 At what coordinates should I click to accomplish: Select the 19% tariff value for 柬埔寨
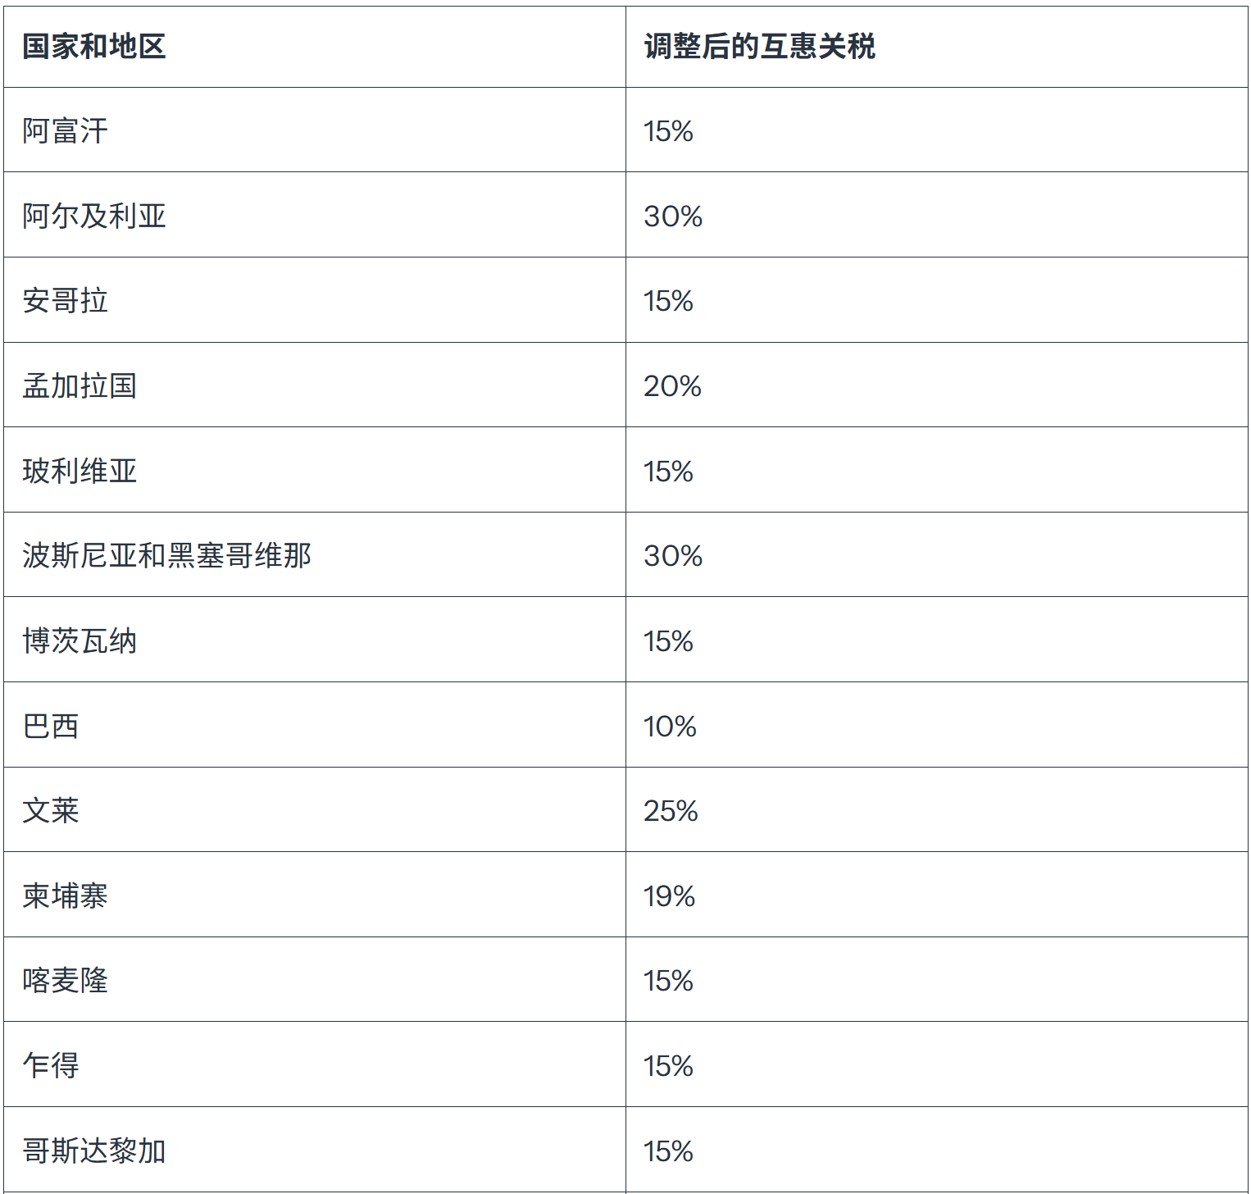(669, 895)
